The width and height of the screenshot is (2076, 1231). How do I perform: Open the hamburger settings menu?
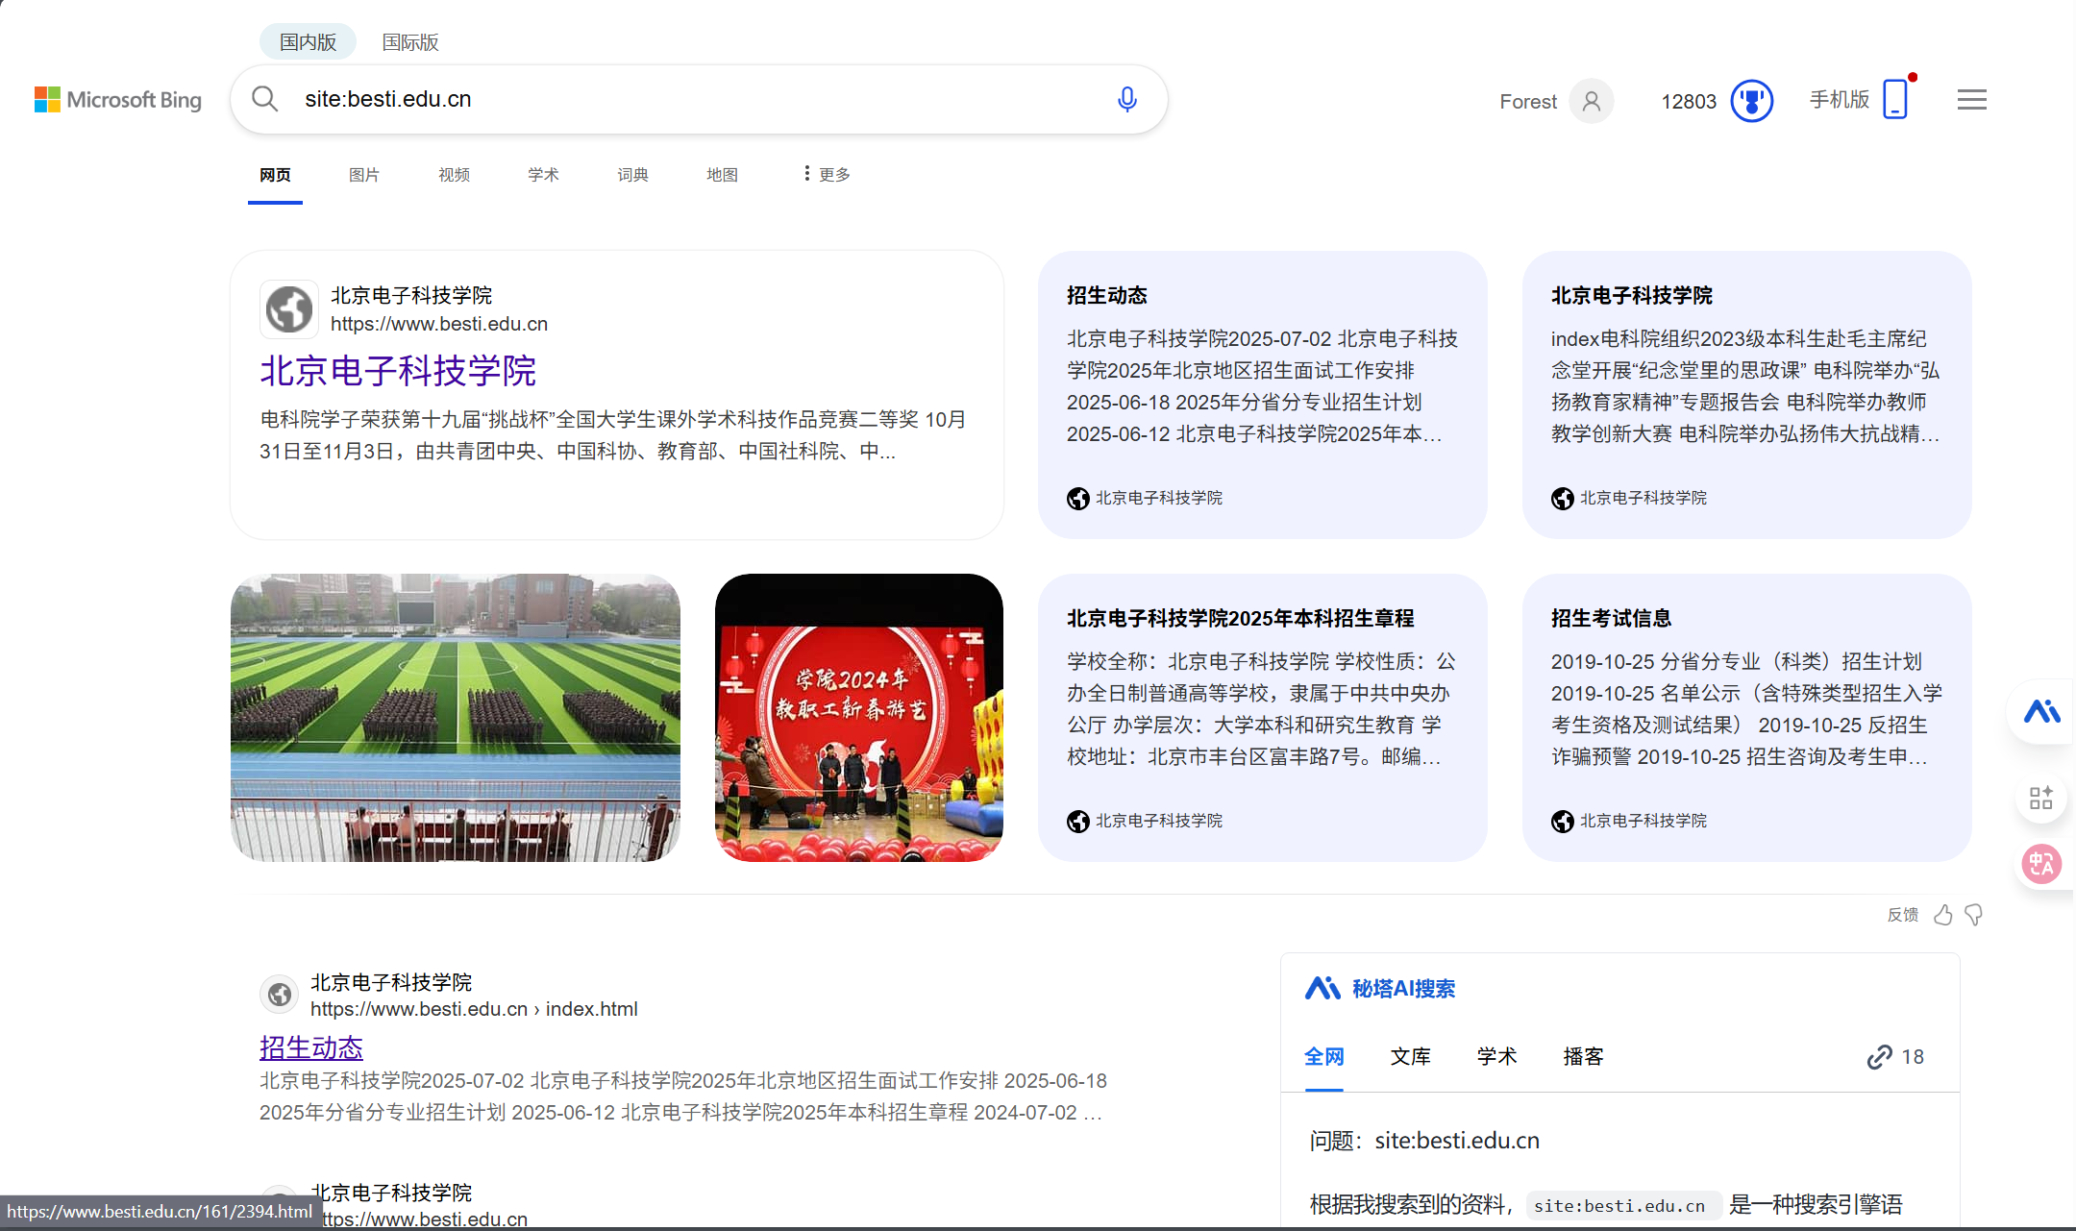[x=1971, y=100]
